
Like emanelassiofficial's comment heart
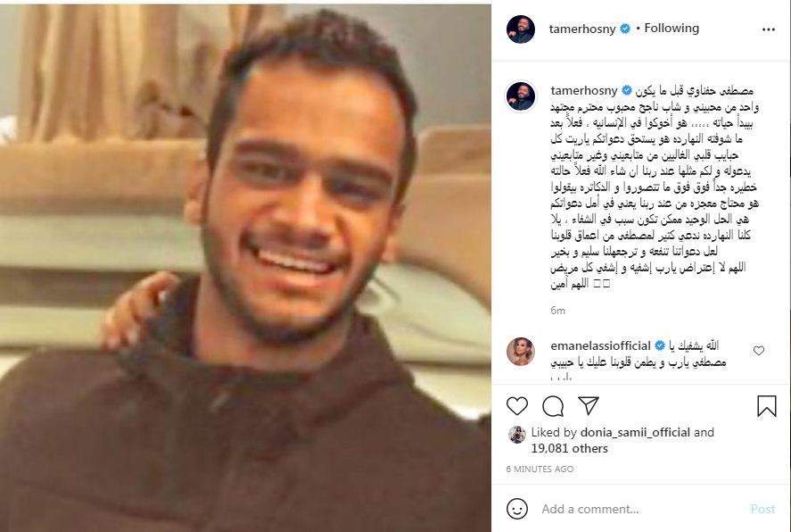point(759,350)
